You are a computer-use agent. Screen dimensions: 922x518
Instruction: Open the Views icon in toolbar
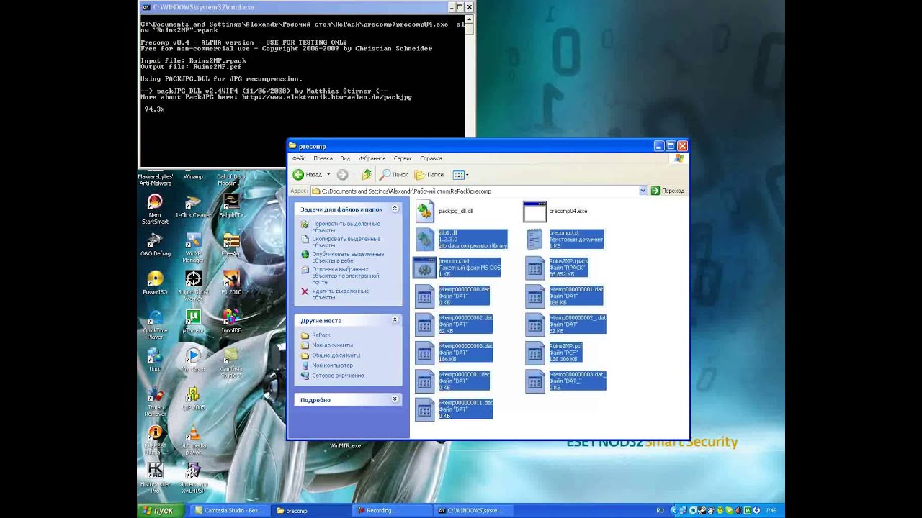(x=457, y=174)
